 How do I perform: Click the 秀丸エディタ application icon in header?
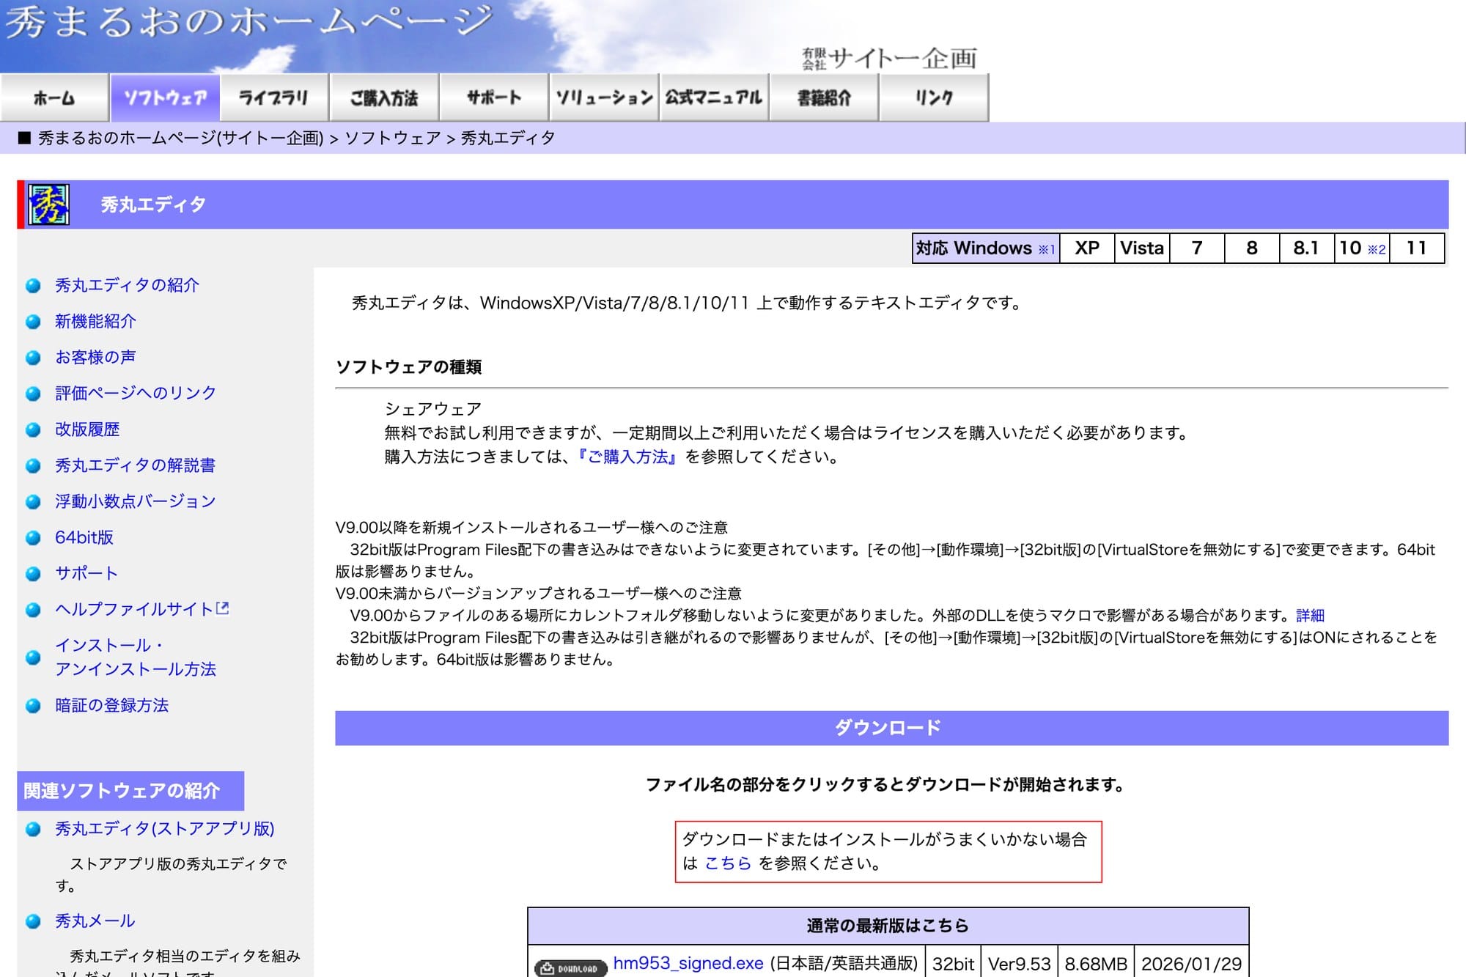(x=49, y=204)
